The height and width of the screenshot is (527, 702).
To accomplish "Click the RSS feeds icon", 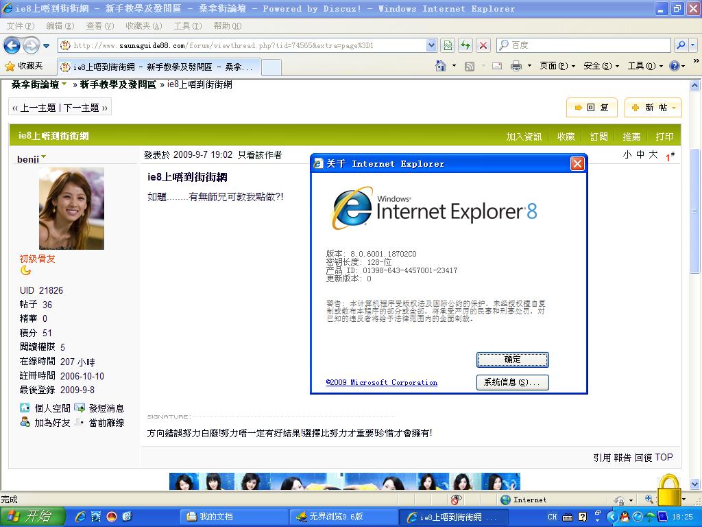I will coord(469,67).
